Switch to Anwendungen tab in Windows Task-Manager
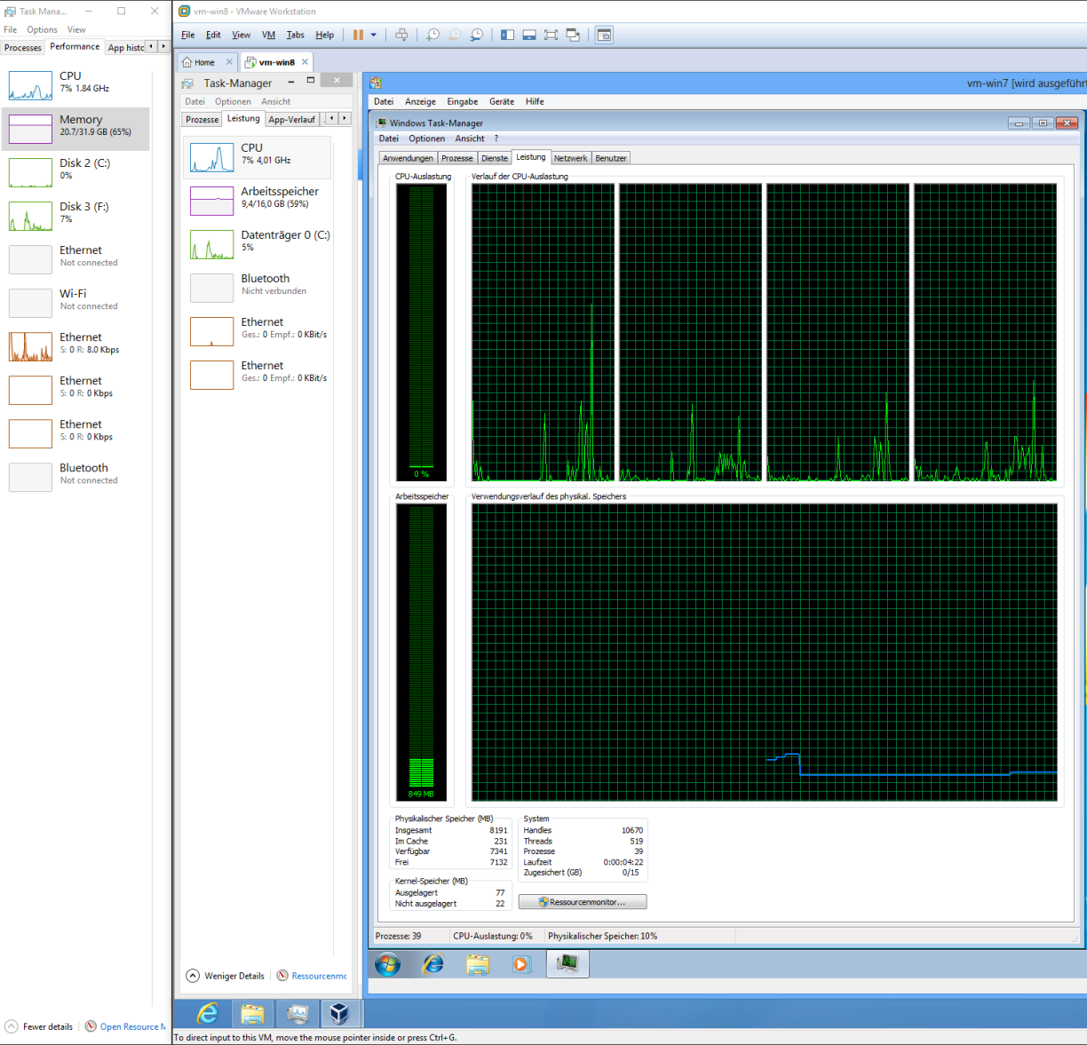The image size is (1087, 1045). 408,158
